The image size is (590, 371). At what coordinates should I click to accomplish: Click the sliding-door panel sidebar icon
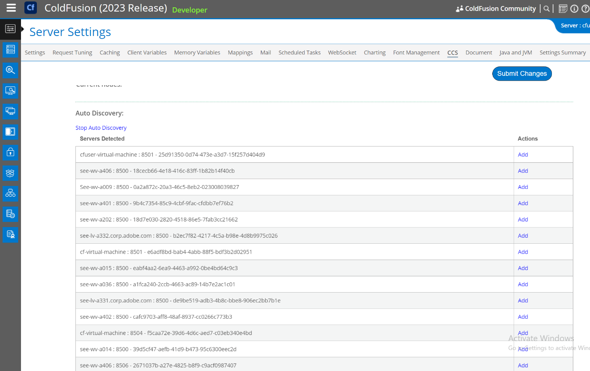coord(10,132)
